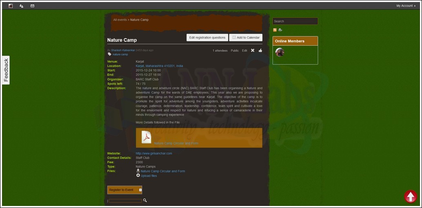
Task: Click the online member avatar thumbnail
Action: [x=280, y=52]
